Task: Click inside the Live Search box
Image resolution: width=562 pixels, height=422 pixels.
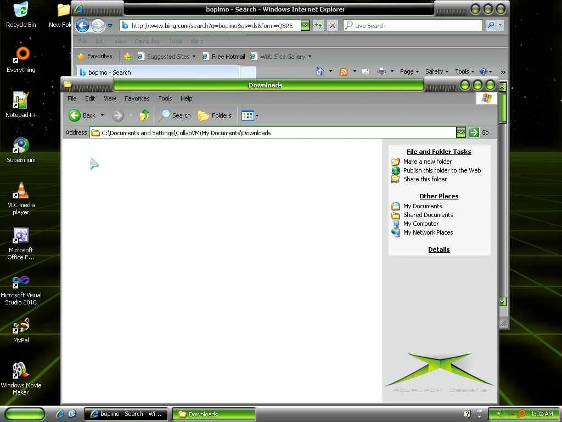Action: pos(413,25)
